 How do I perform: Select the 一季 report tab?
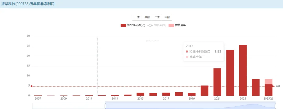(x=137, y=17)
